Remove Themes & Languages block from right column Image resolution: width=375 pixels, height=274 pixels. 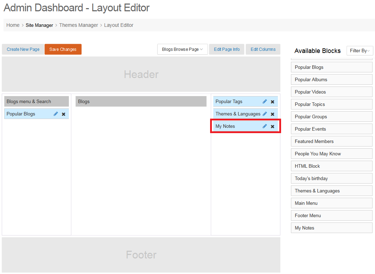tap(273, 114)
